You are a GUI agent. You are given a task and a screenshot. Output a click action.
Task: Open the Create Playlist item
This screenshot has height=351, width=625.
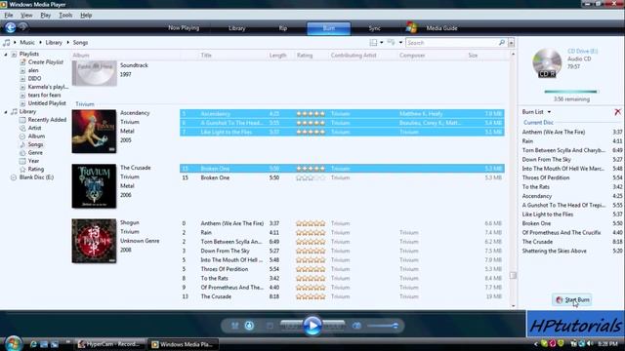click(46, 62)
